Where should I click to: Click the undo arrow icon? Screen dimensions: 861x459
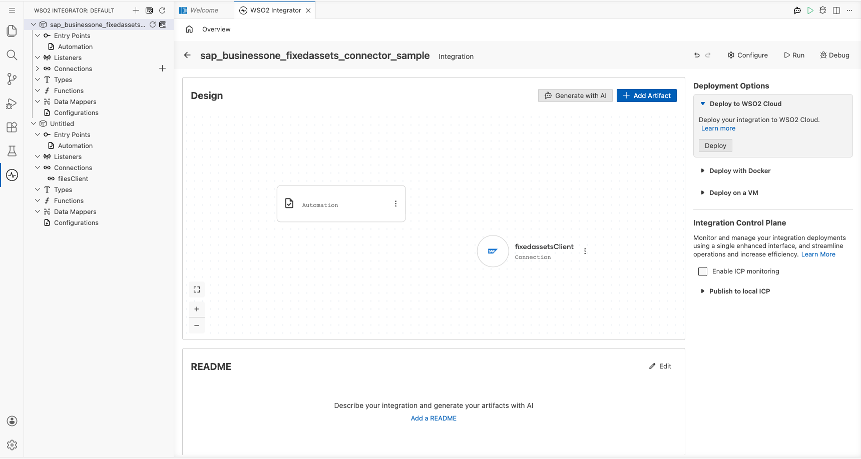697,55
